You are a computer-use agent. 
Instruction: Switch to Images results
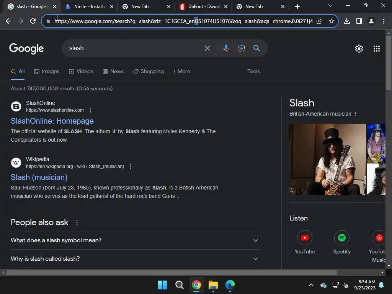47,72
